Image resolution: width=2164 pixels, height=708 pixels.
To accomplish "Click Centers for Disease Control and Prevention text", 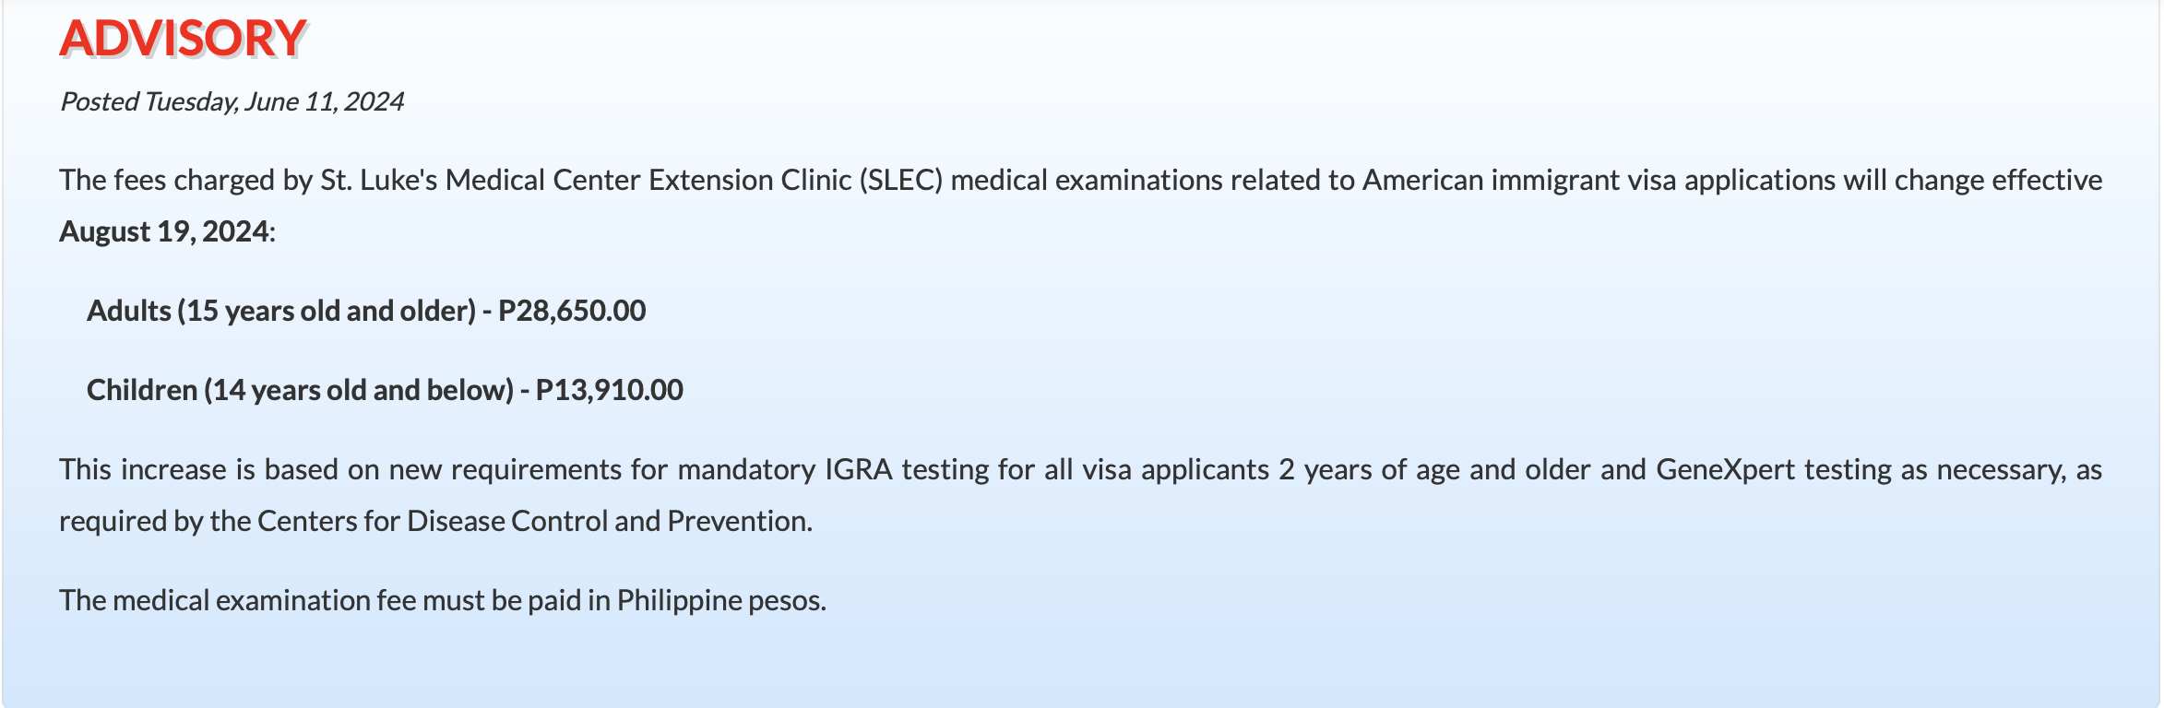I will [x=534, y=521].
